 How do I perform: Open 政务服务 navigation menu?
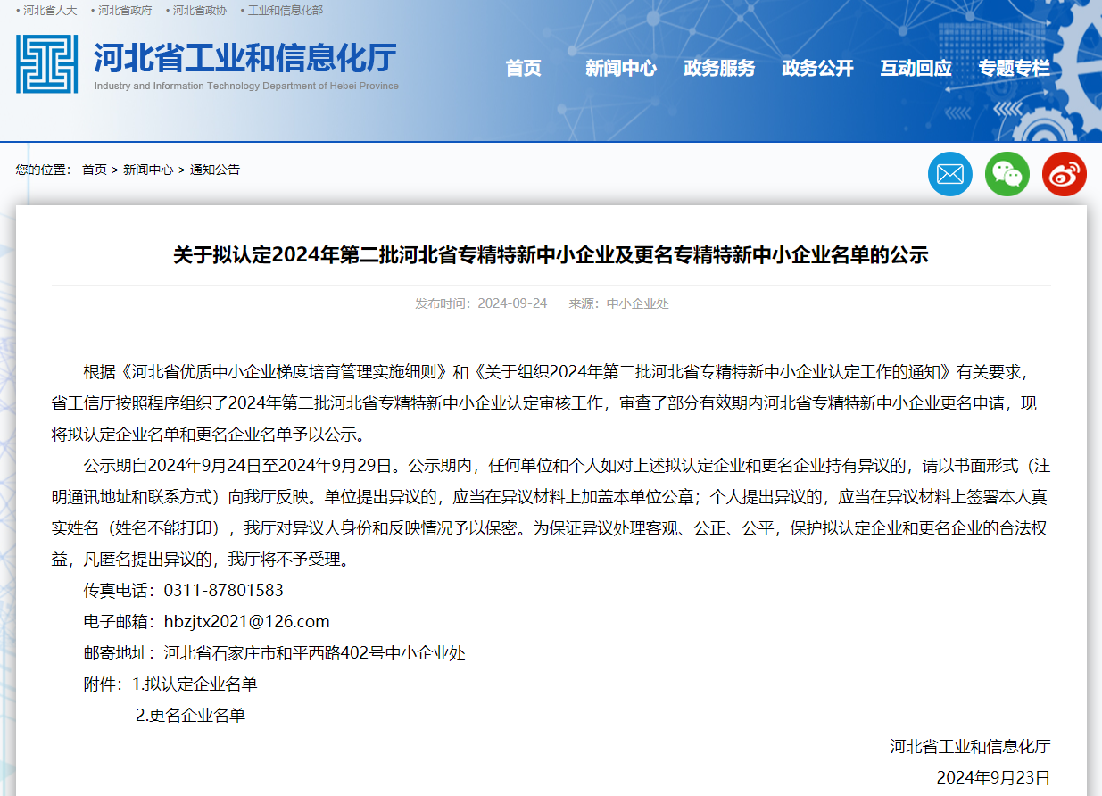pyautogui.click(x=719, y=68)
